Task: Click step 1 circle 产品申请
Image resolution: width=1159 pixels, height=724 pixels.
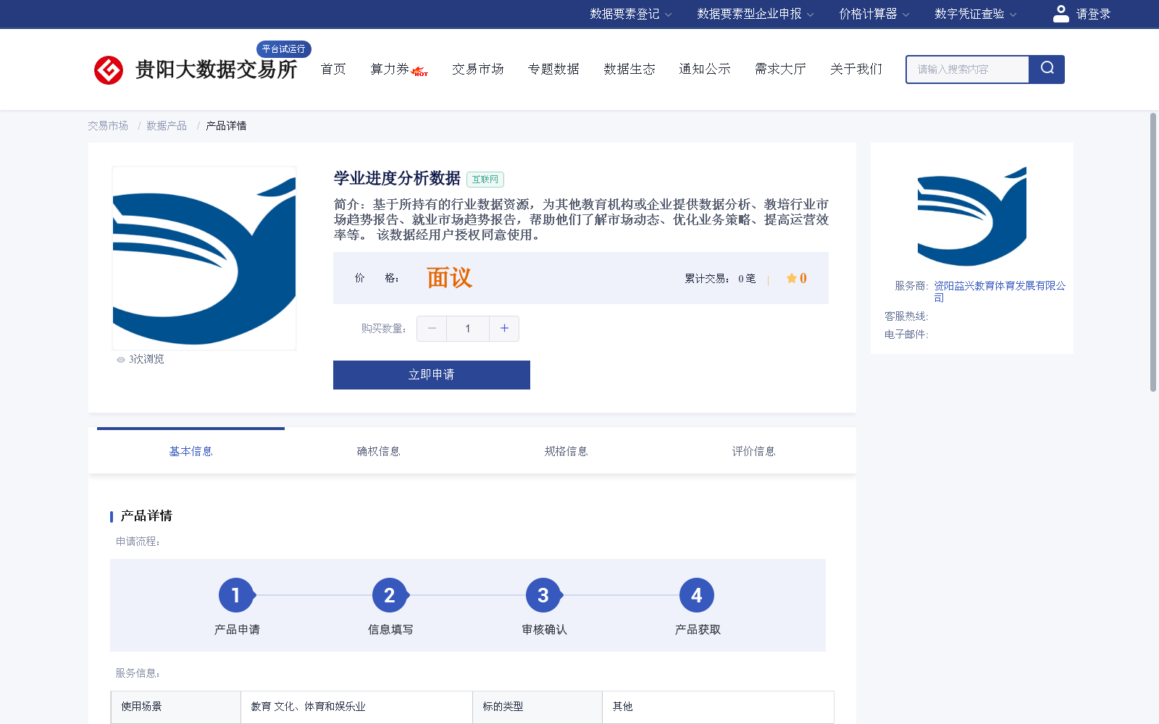Action: (236, 595)
